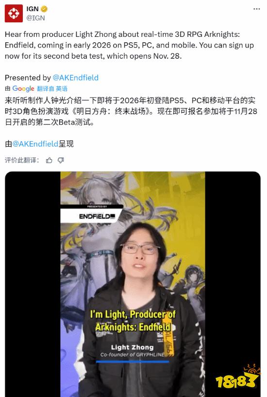Play the Light Zhong video

click(x=133, y=284)
